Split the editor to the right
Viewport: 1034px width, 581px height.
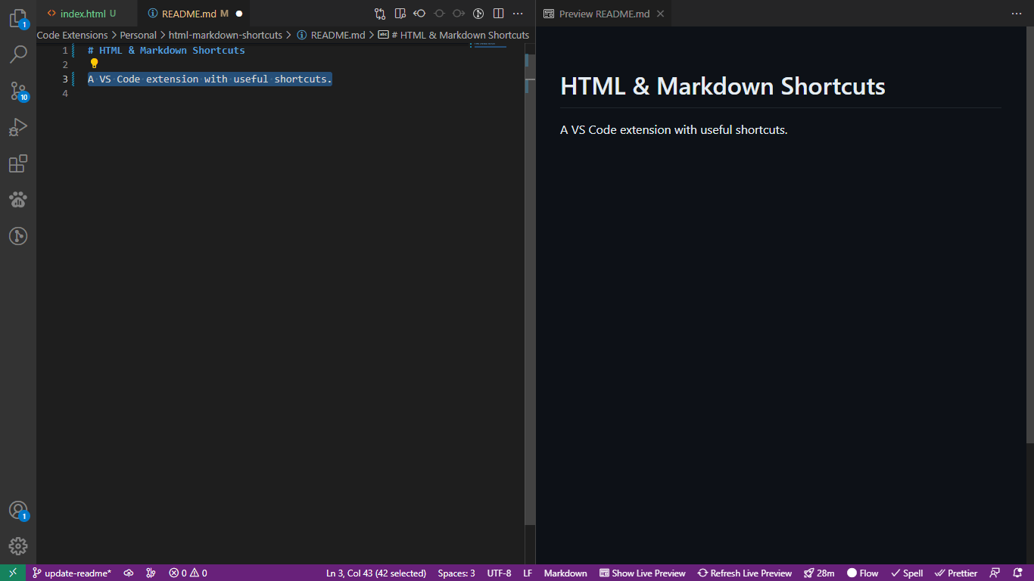[498, 14]
